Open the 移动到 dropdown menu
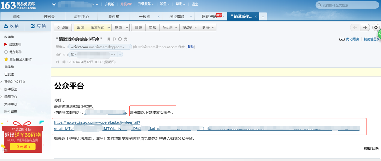 click(x=188, y=27)
